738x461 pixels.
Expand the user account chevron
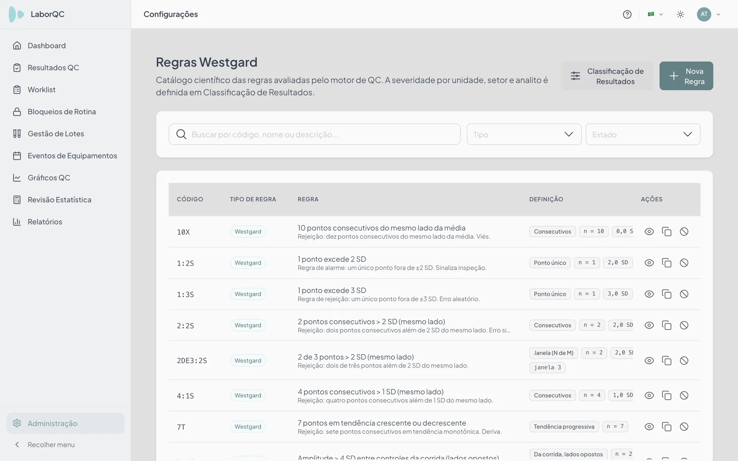tap(718, 14)
